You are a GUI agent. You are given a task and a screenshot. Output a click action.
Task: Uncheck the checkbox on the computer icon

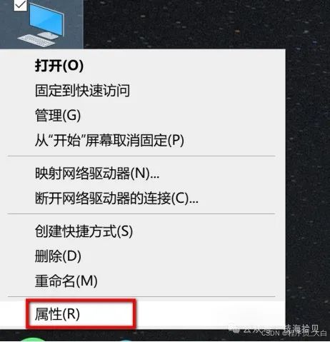[20, 4]
